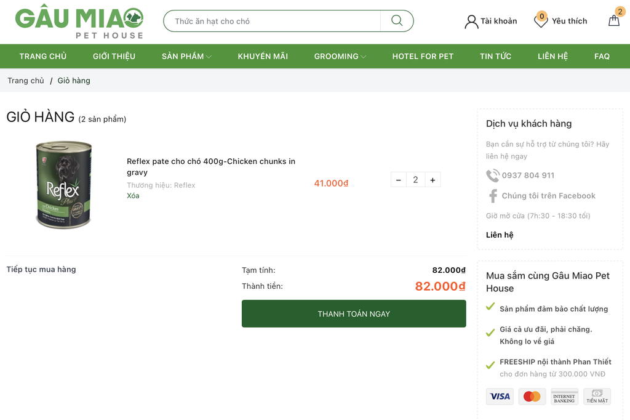Select the Tiền Mặt cash payment icon
This screenshot has width=630, height=420.
[x=597, y=396]
